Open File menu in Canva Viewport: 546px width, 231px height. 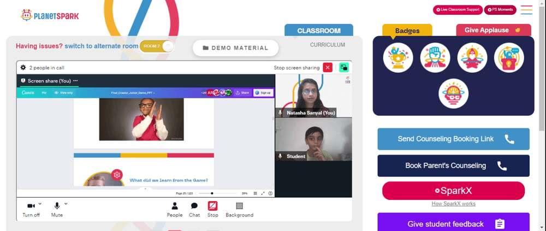44,93
